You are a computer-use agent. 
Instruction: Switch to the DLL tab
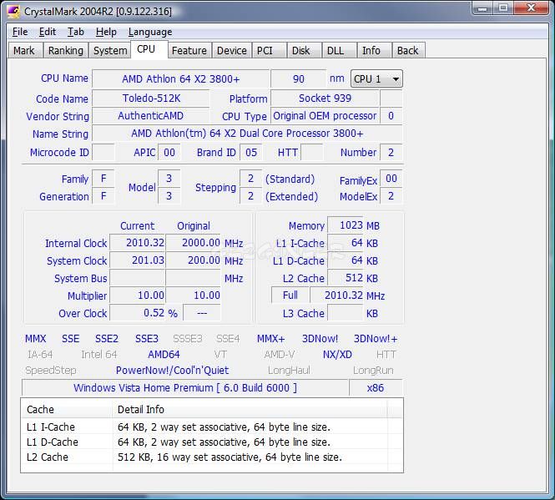click(x=339, y=50)
